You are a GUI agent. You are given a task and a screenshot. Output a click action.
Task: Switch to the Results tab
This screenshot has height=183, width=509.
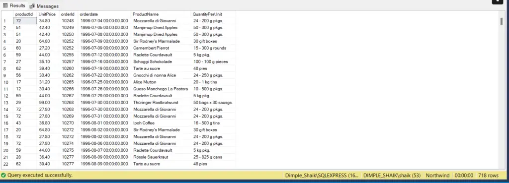tap(13, 6)
